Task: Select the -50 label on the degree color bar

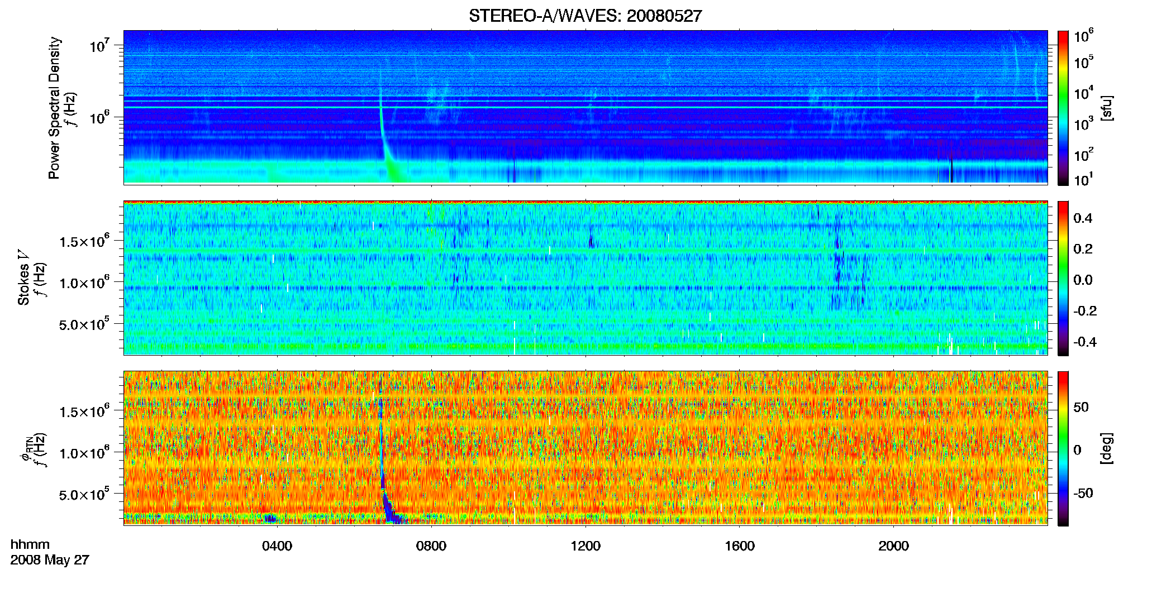Action: tap(1083, 493)
